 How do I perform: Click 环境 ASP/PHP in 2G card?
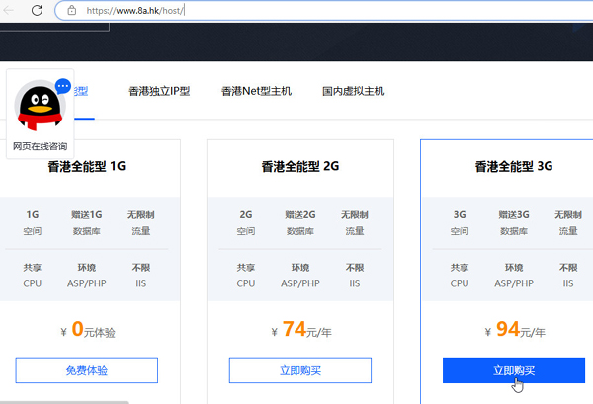click(x=300, y=276)
